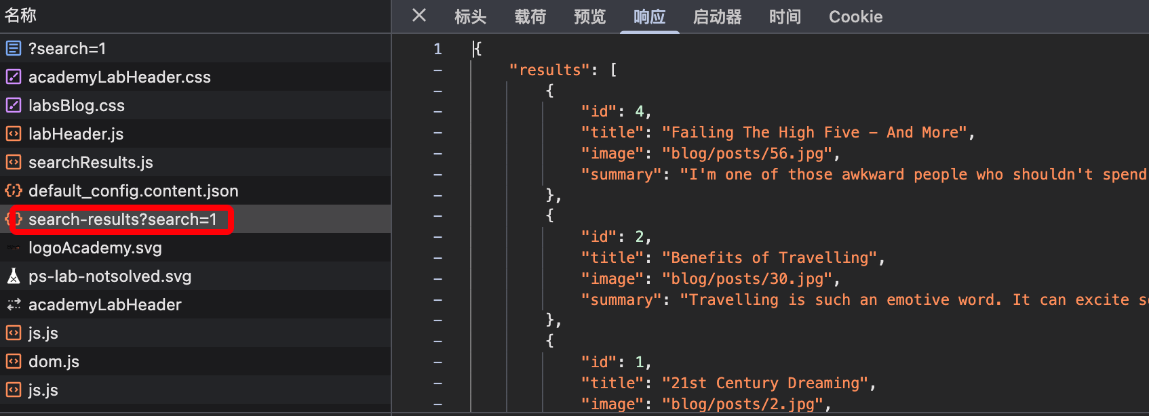
Task: Click line number 1 in the response gutter
Action: pyautogui.click(x=437, y=49)
